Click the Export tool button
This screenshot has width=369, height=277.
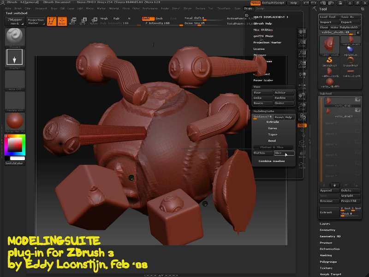[350, 22]
